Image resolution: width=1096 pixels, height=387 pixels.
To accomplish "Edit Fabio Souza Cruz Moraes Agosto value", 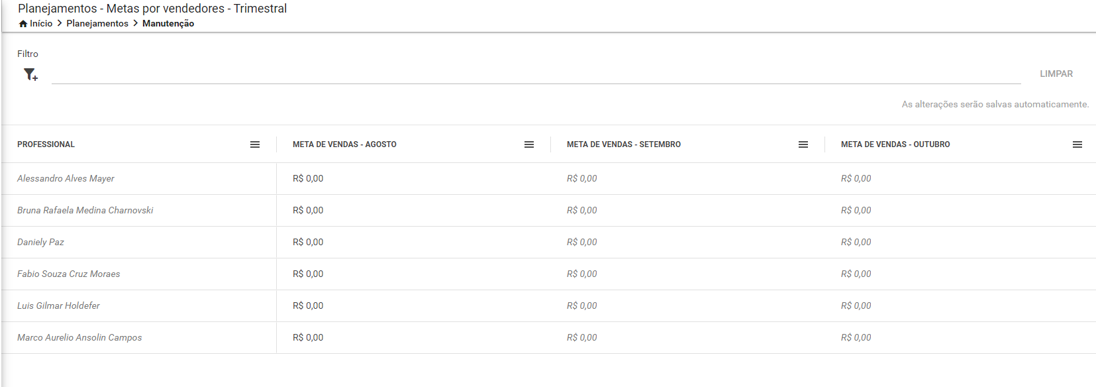I will pos(308,274).
